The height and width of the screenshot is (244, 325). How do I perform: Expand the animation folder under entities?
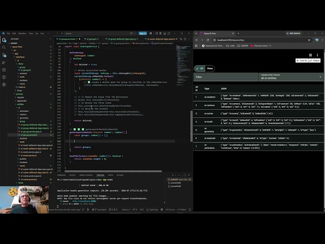(24, 111)
